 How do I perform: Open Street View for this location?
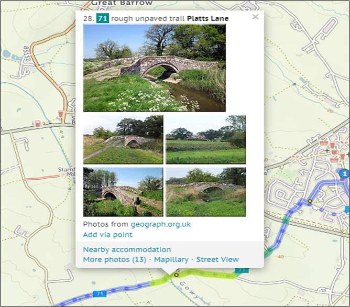coord(217,259)
